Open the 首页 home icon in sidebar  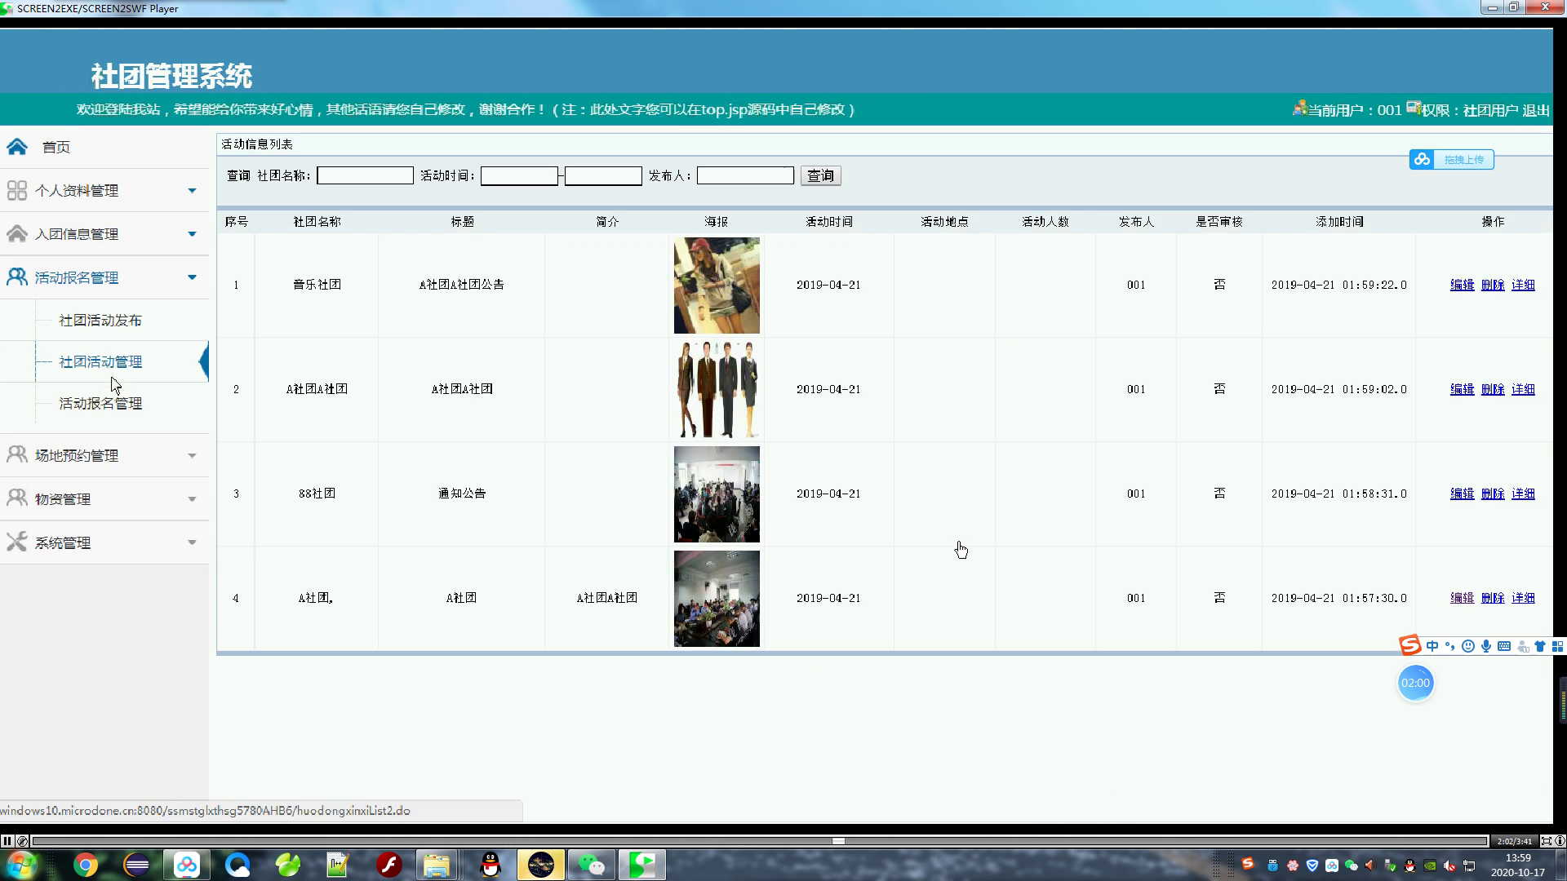pyautogui.click(x=17, y=147)
